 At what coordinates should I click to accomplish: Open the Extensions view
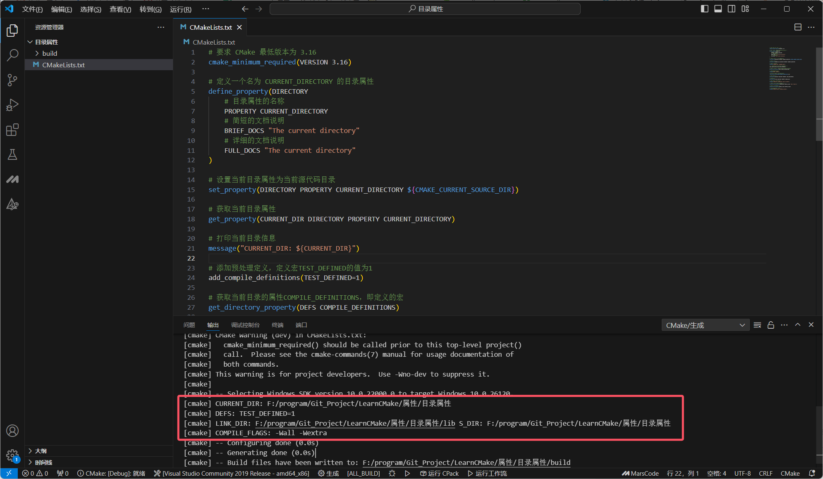coord(12,130)
